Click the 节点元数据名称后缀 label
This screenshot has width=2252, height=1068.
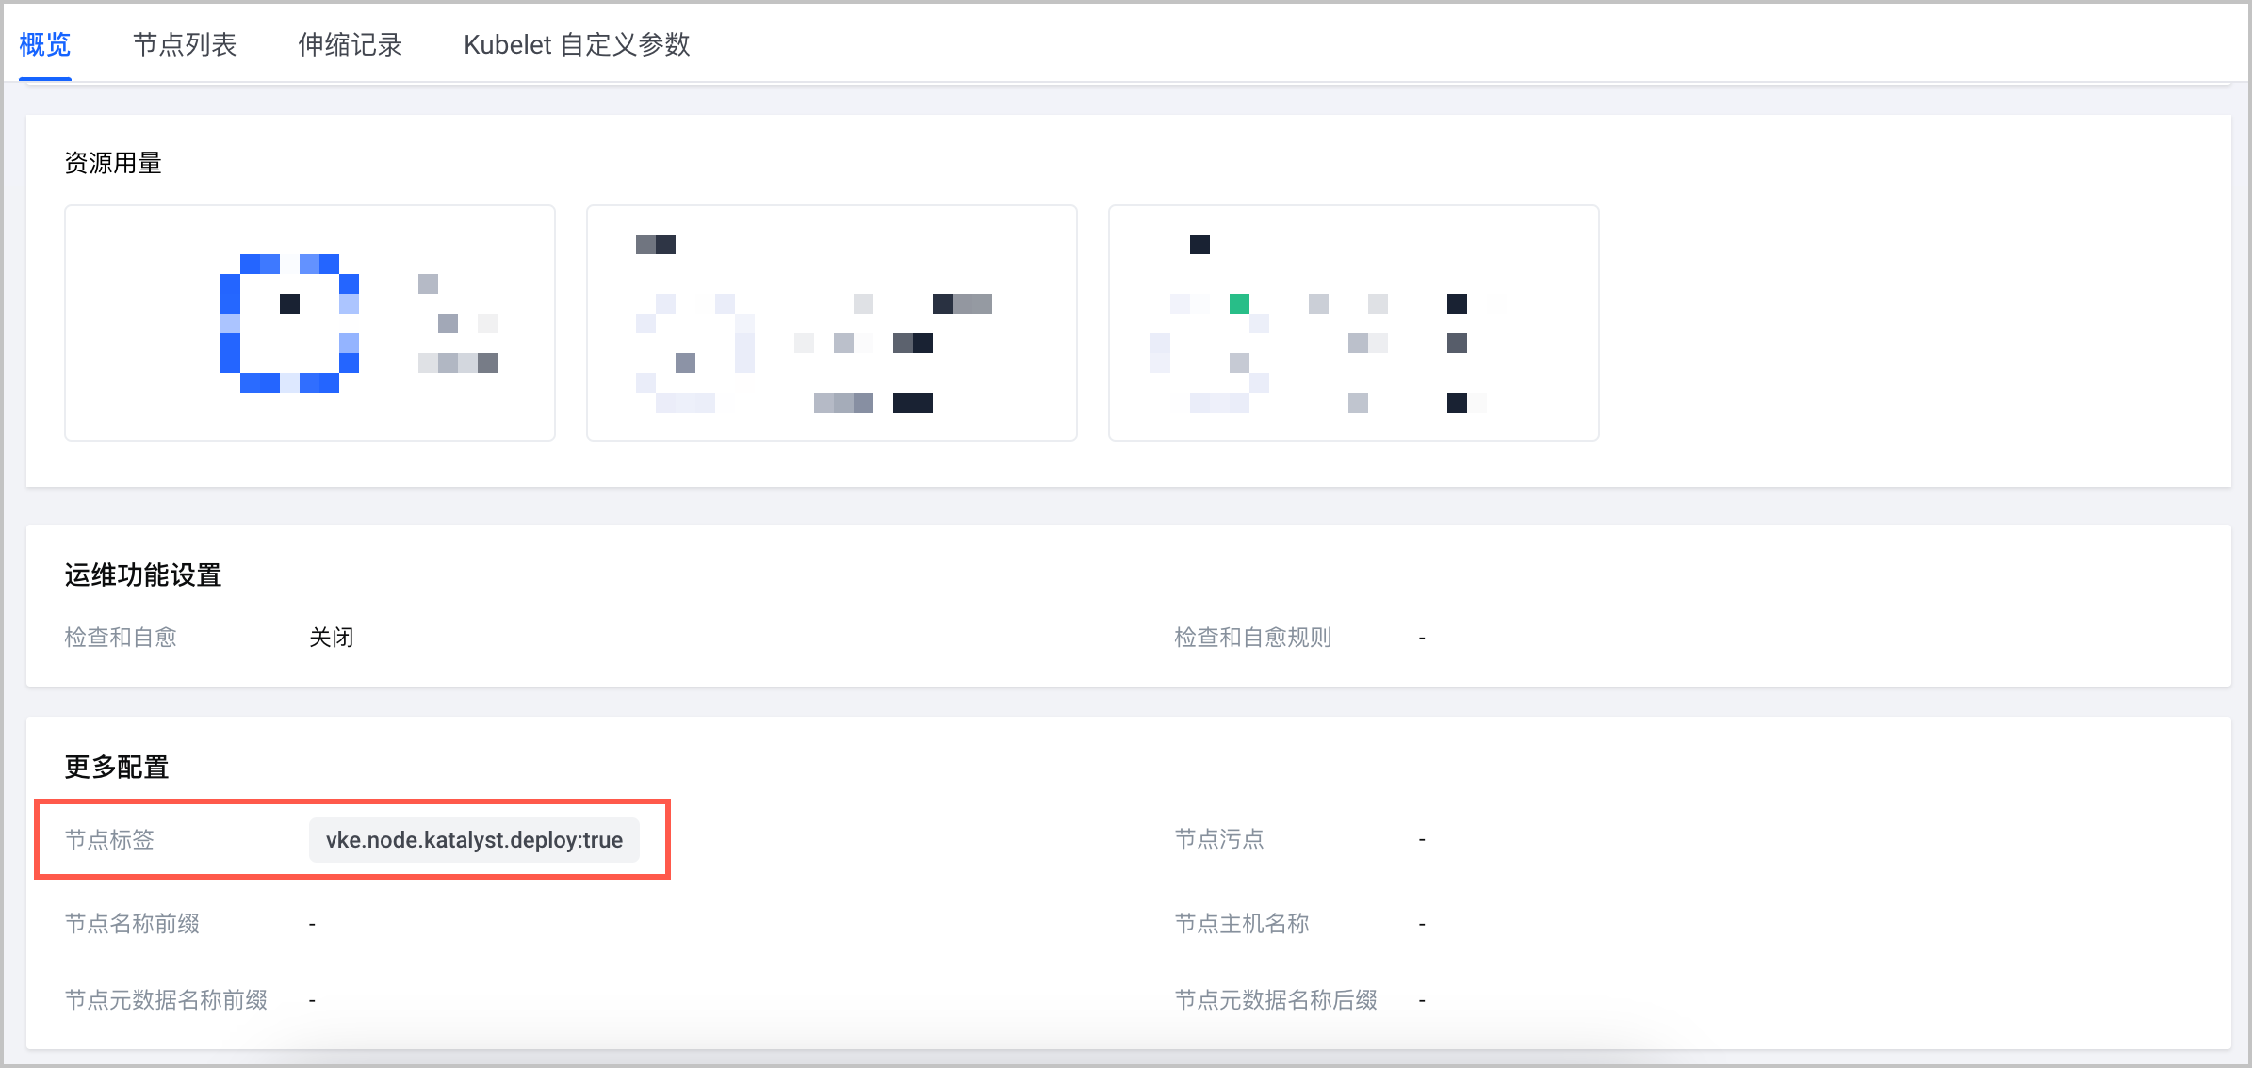(1276, 1000)
